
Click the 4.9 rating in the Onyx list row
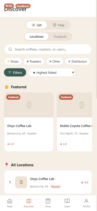click(85, 182)
